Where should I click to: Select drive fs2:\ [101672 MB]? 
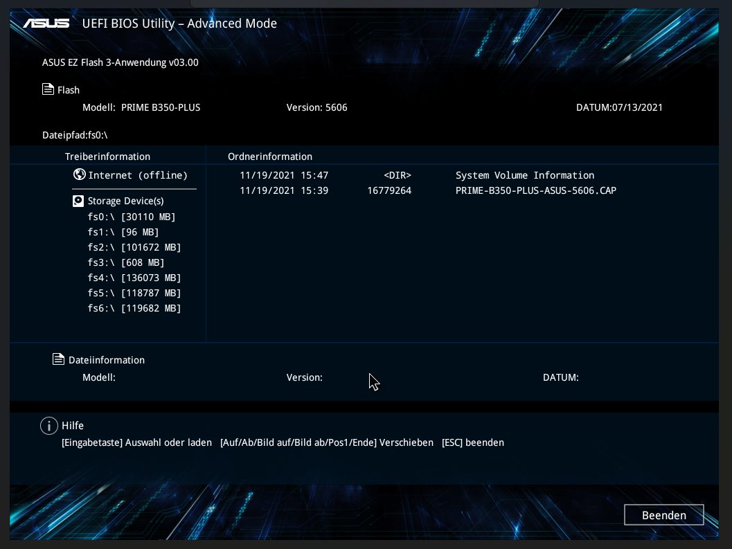pyautogui.click(x=134, y=247)
